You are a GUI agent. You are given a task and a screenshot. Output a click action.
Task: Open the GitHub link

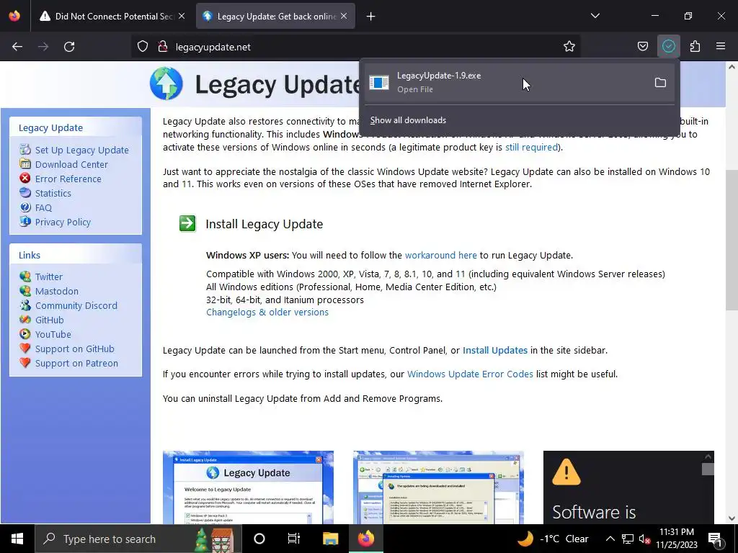tap(50, 320)
